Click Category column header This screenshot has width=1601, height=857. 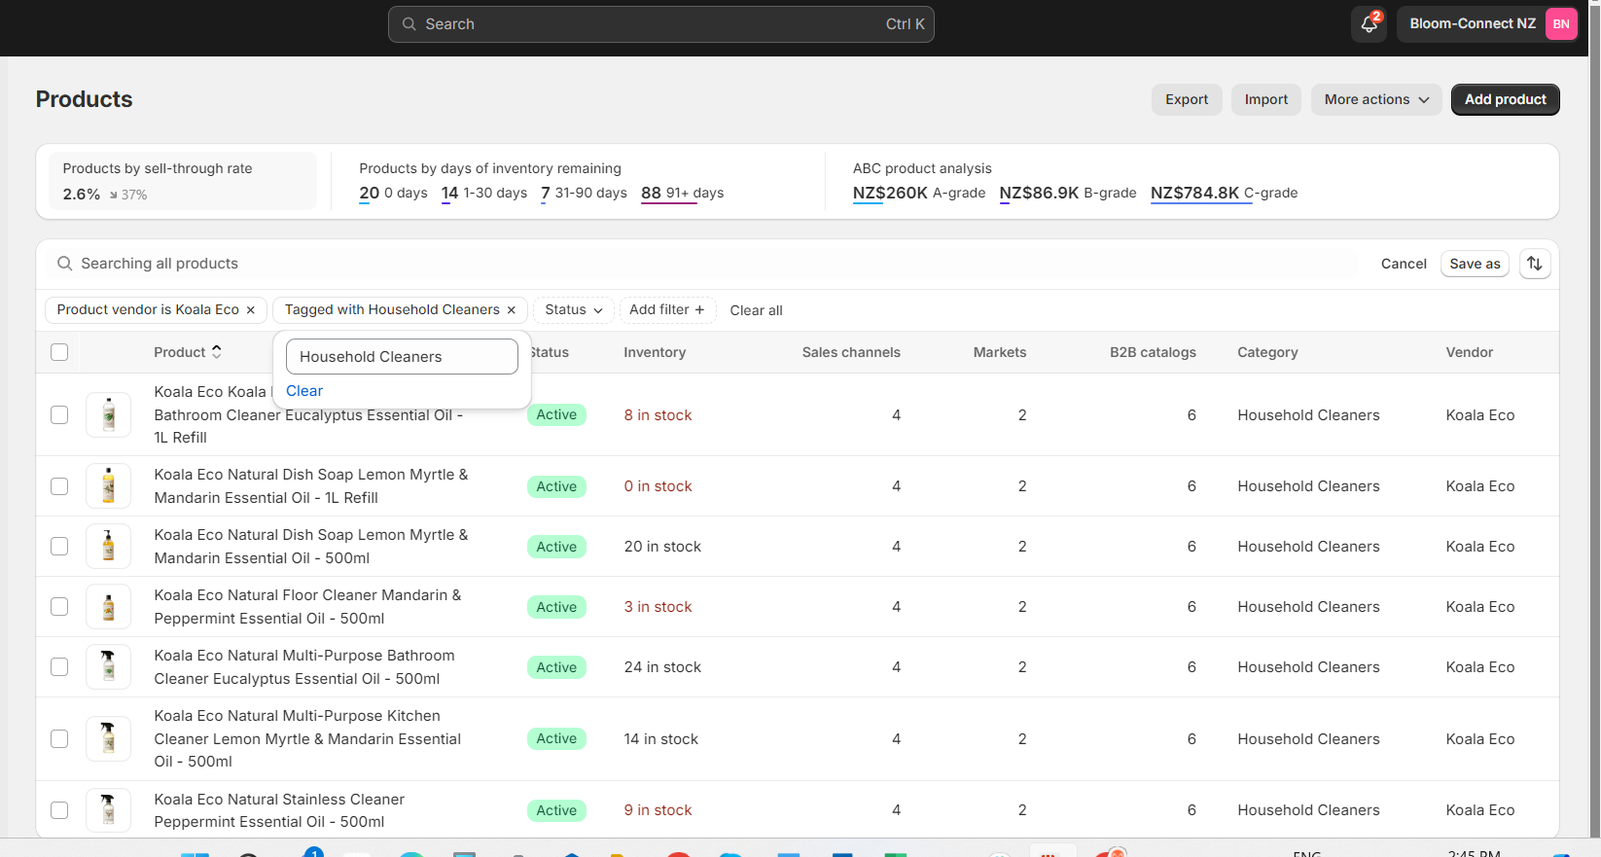pos(1267,352)
